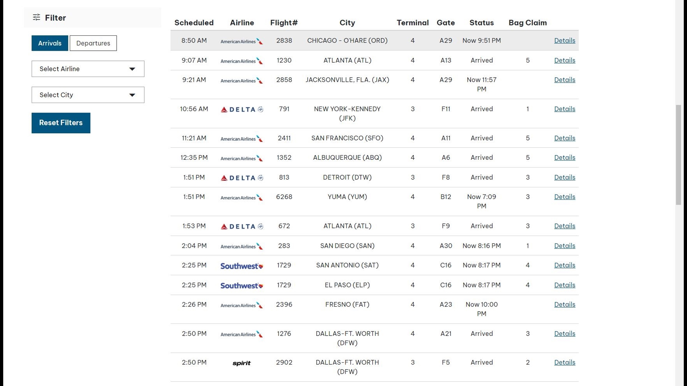The width and height of the screenshot is (687, 386).
Task: Open Details for Yuma flight 6268
Action: click(565, 197)
